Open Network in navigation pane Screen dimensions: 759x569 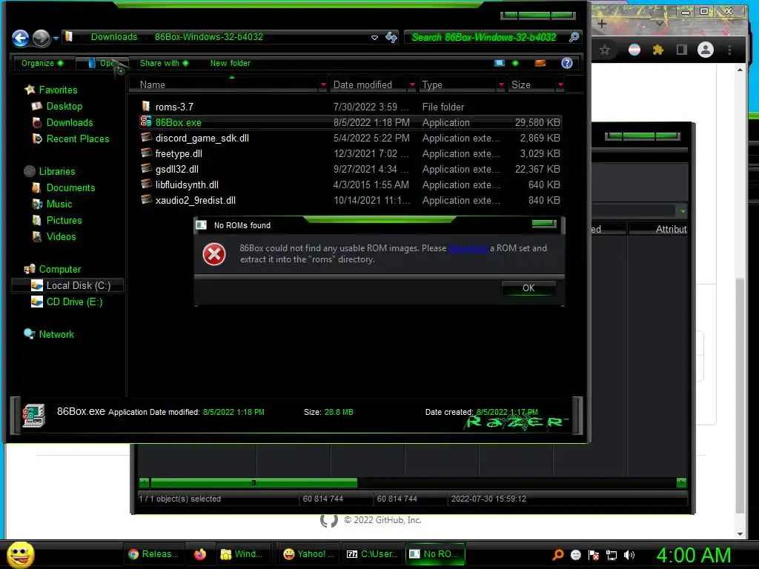point(49,334)
